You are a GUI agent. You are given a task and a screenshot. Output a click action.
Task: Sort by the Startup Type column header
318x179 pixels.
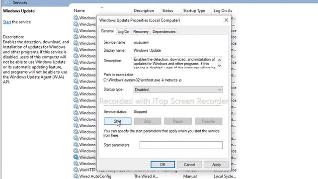pyautogui.click(x=194, y=10)
